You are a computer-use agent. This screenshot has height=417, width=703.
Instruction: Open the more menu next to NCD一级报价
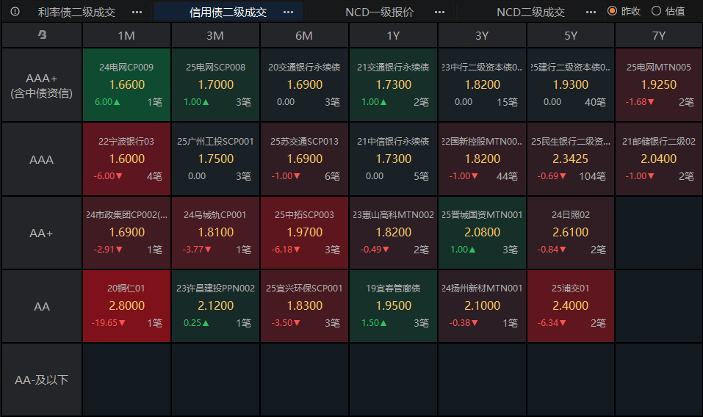(440, 12)
